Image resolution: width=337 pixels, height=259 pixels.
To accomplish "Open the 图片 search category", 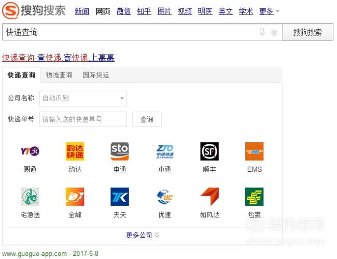I will click(x=164, y=11).
